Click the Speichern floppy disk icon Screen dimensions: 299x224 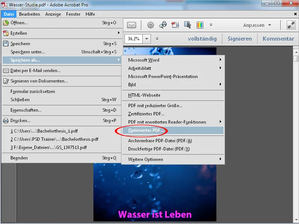(x=6, y=44)
